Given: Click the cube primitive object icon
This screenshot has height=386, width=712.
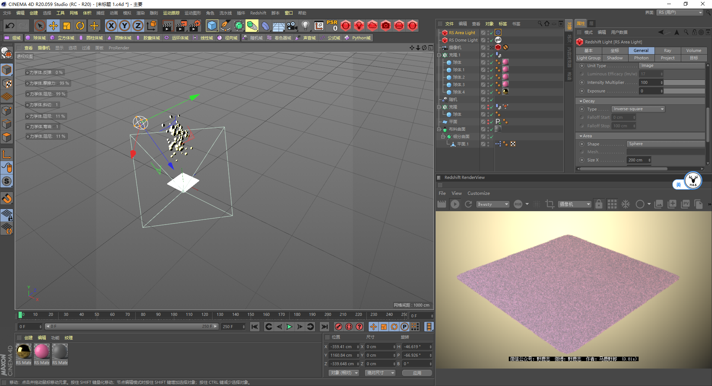Looking at the screenshot, I should pyautogui.click(x=212, y=26).
